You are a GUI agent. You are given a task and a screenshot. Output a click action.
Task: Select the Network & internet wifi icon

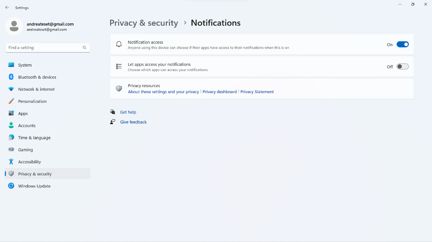(11, 89)
